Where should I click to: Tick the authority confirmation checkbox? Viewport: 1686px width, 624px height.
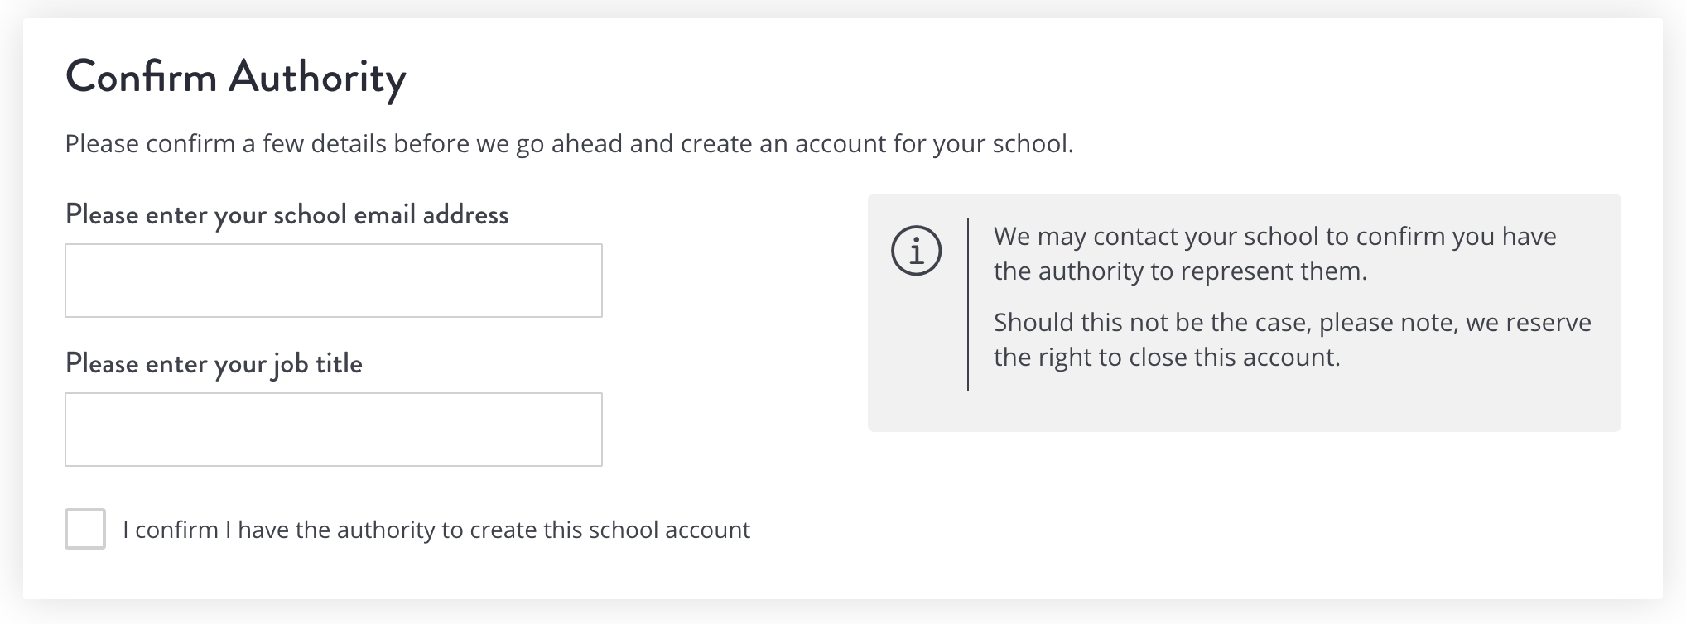point(85,529)
